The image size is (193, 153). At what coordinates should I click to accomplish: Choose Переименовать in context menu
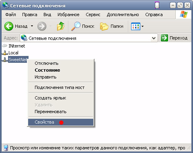[61, 112]
